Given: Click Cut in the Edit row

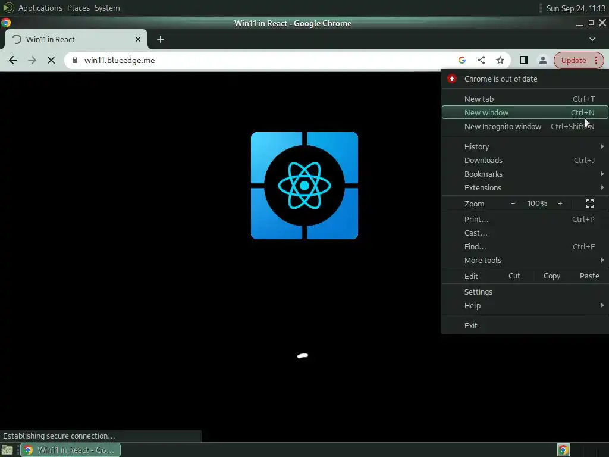Looking at the screenshot, I should 514,276.
